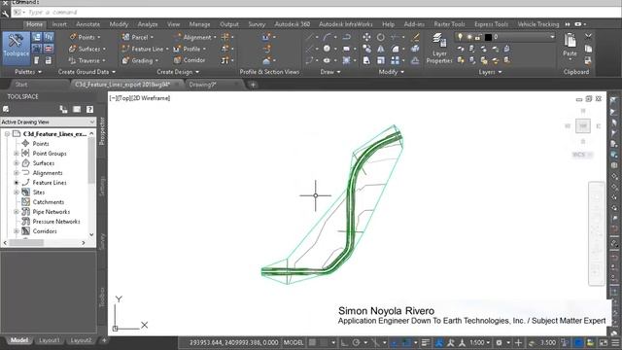Select Catchments in Prospector tree

pyautogui.click(x=48, y=202)
